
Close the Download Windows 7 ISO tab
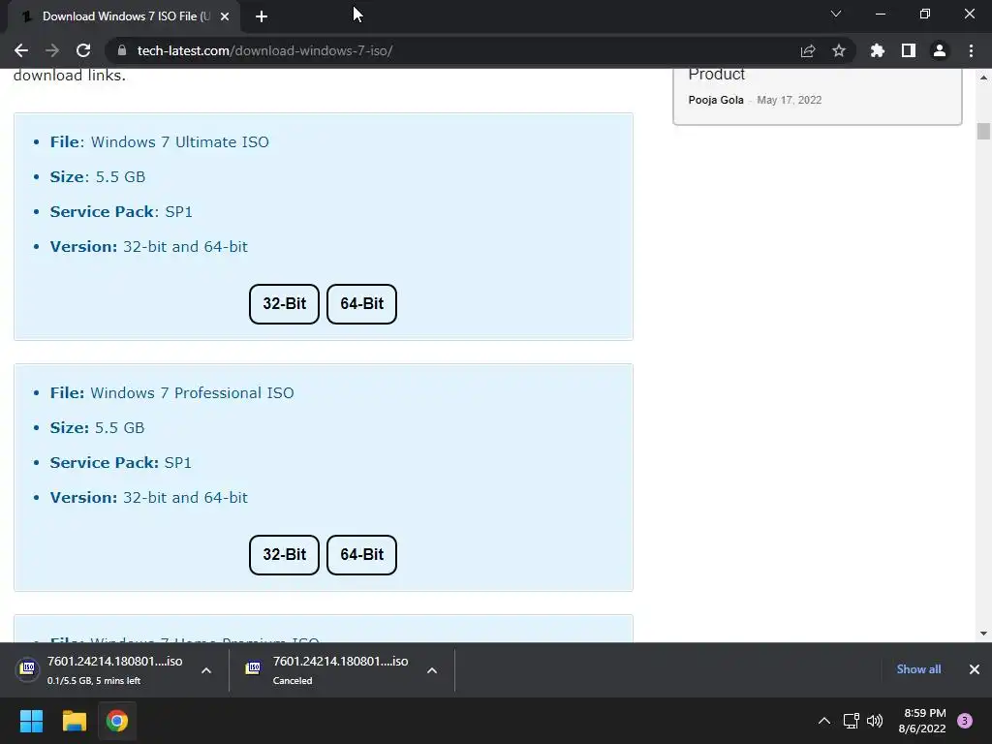(x=225, y=16)
